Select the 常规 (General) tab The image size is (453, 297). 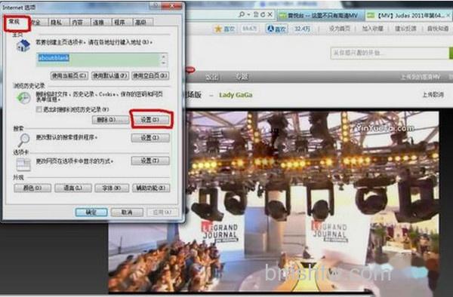click(x=14, y=22)
